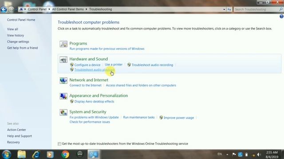Launch Google Chrome from the taskbar
This screenshot has height=159, width=284.
[x=65, y=155]
